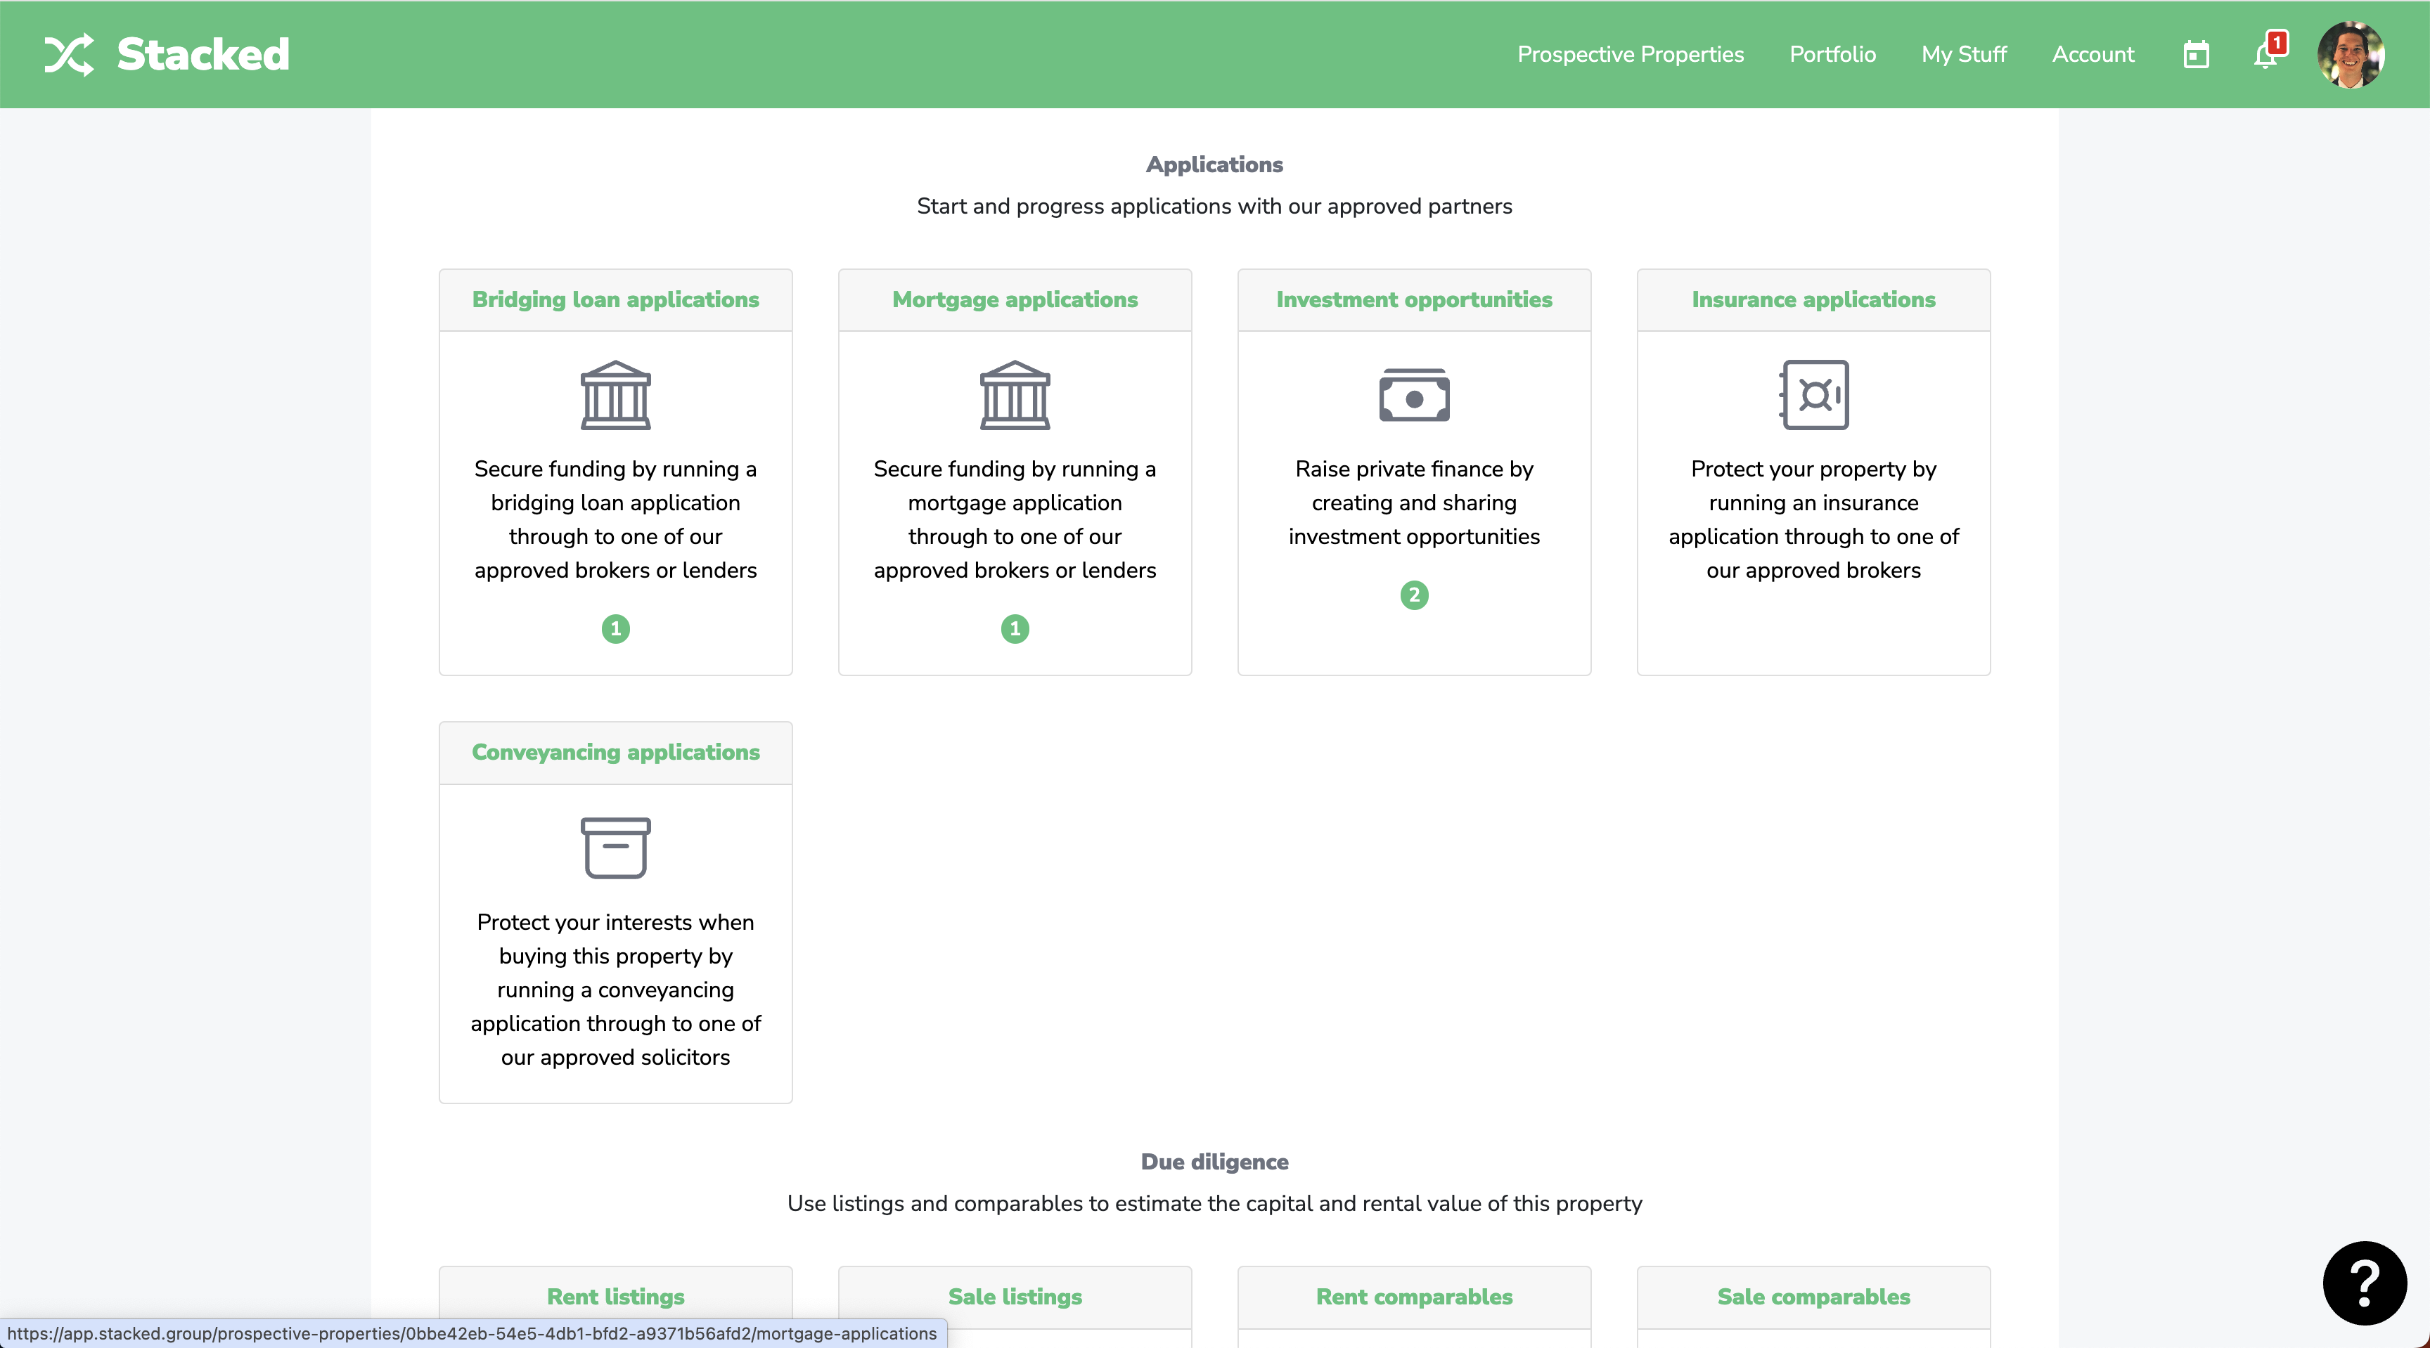
Task: Click the archive box icon for Conveyancing
Action: (615, 848)
